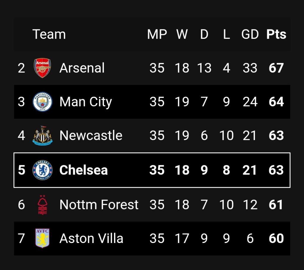Select the highlighted Chelsea team name
The height and width of the screenshot is (270, 304).
[x=83, y=170]
